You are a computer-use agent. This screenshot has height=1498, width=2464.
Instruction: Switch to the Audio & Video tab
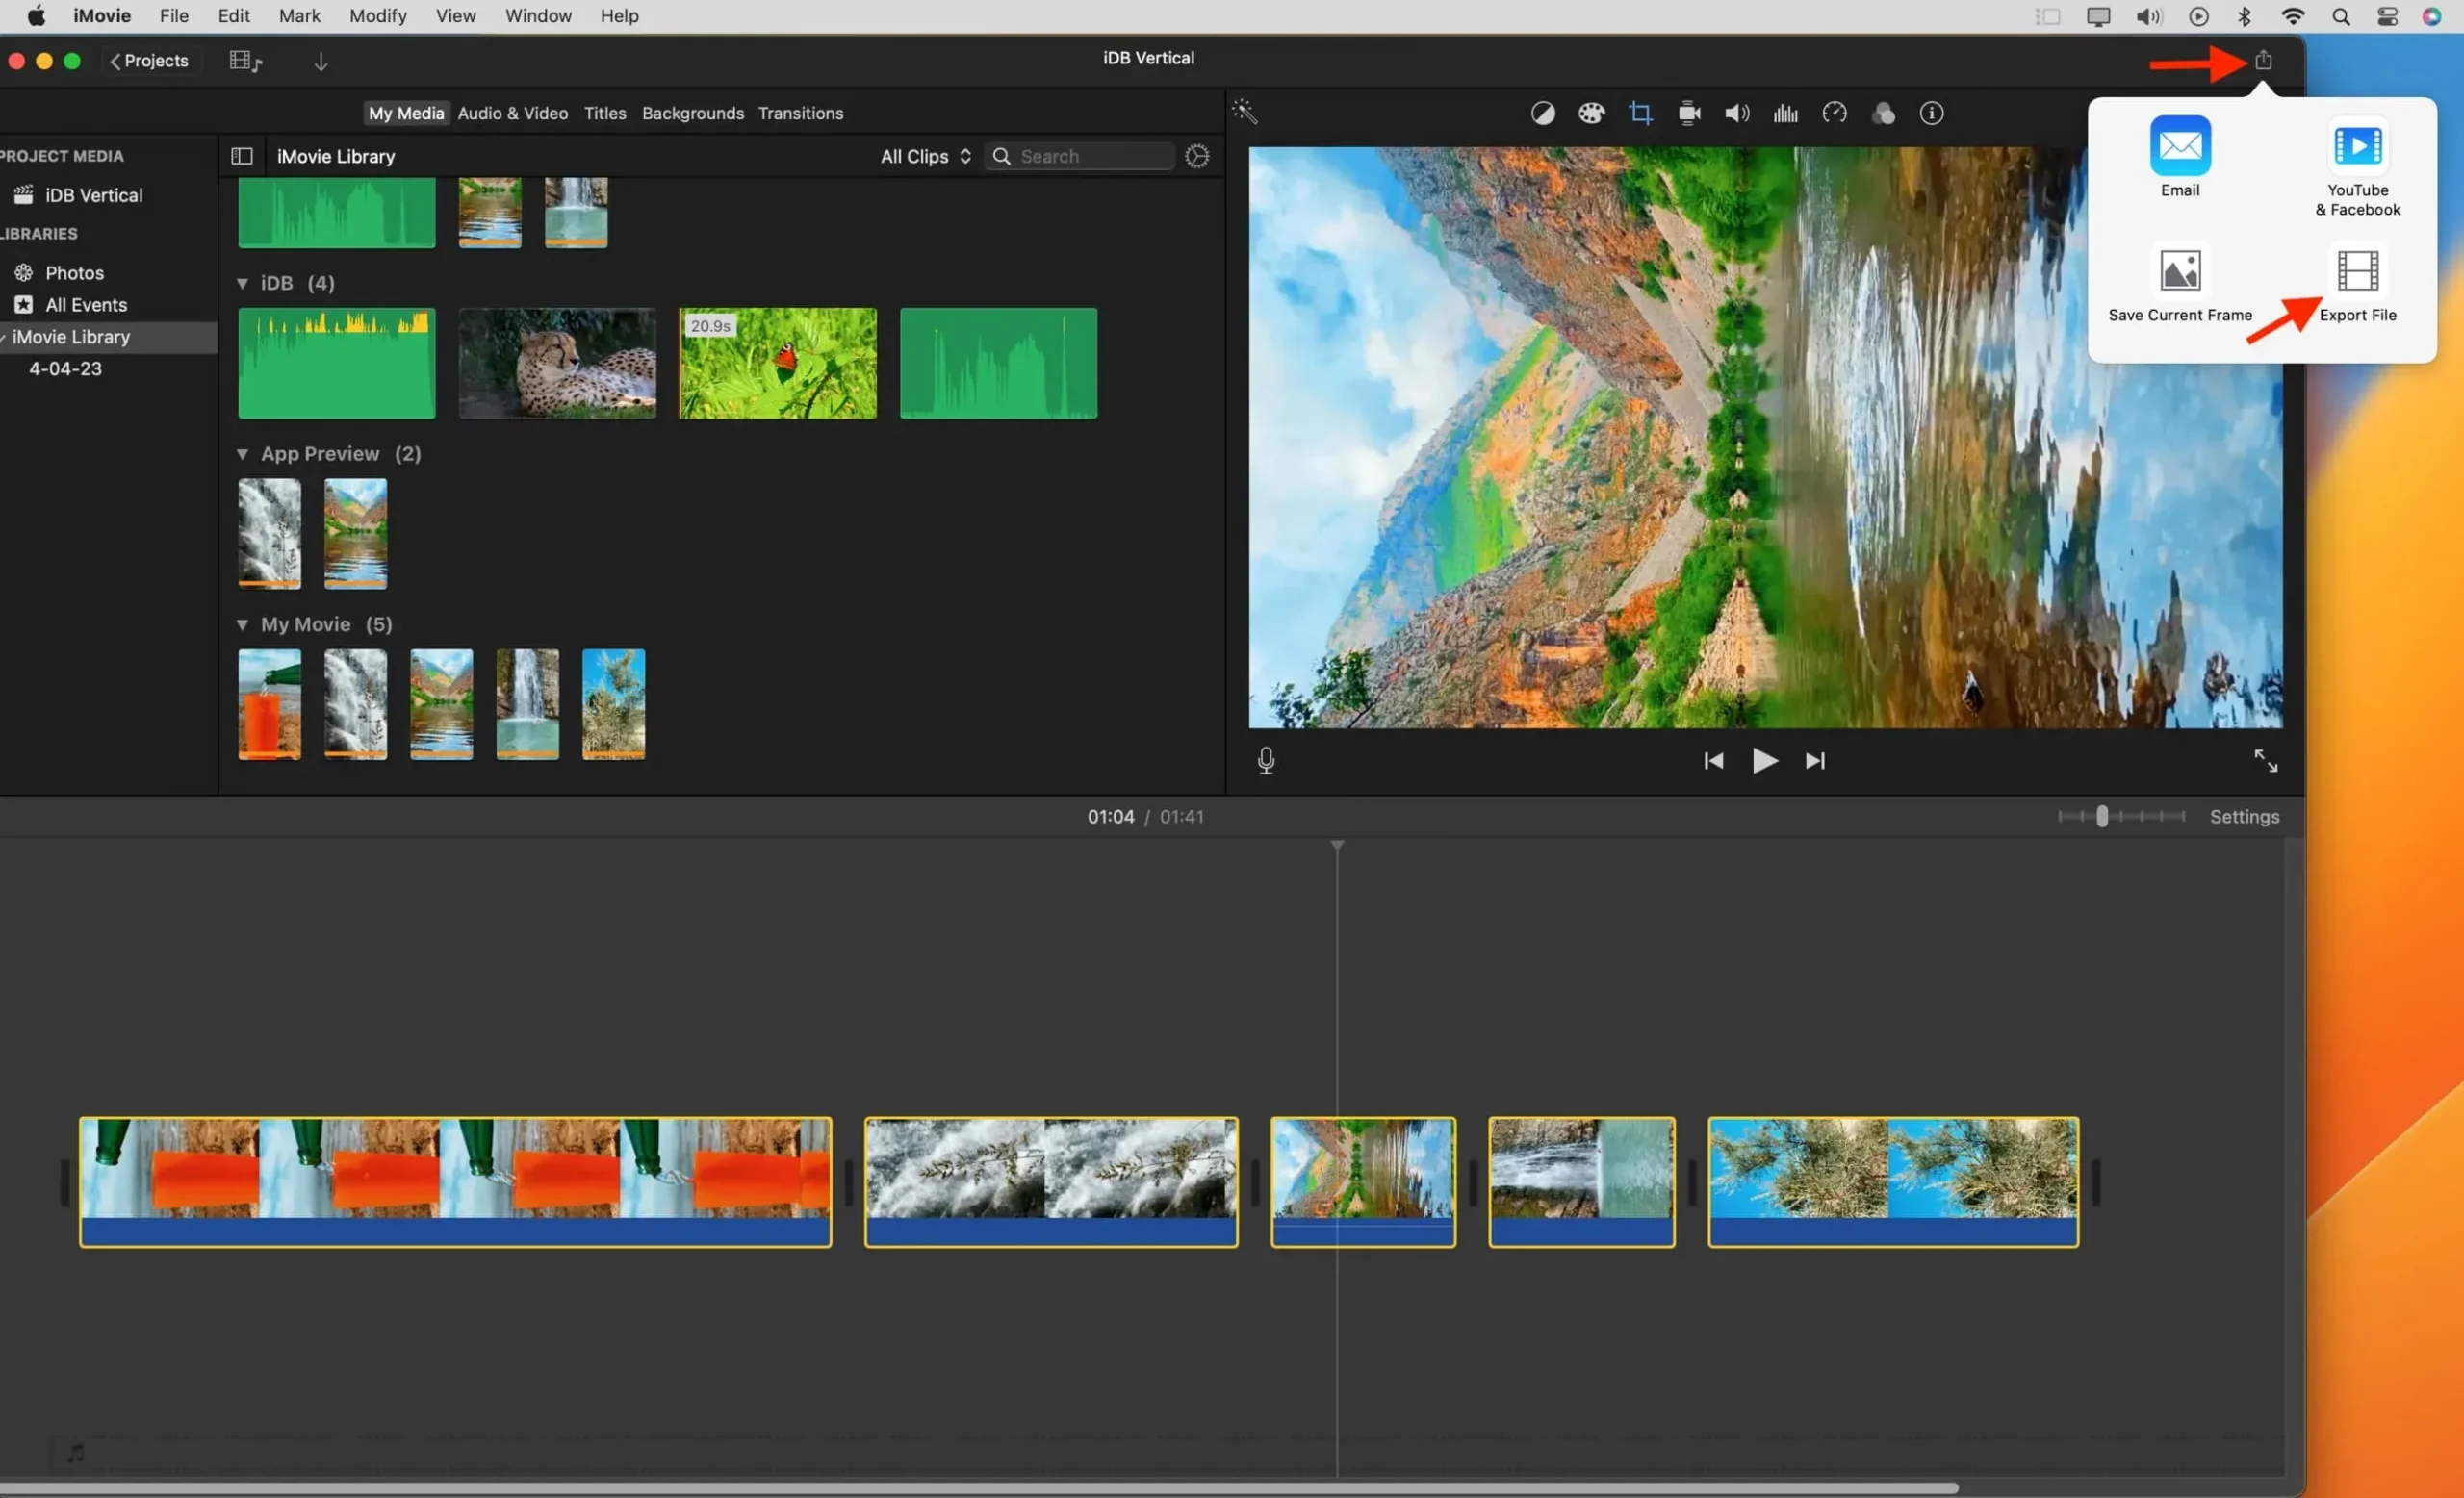tap(510, 113)
